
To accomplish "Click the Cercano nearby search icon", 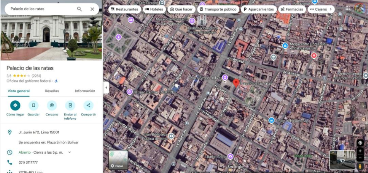I will coord(52,105).
